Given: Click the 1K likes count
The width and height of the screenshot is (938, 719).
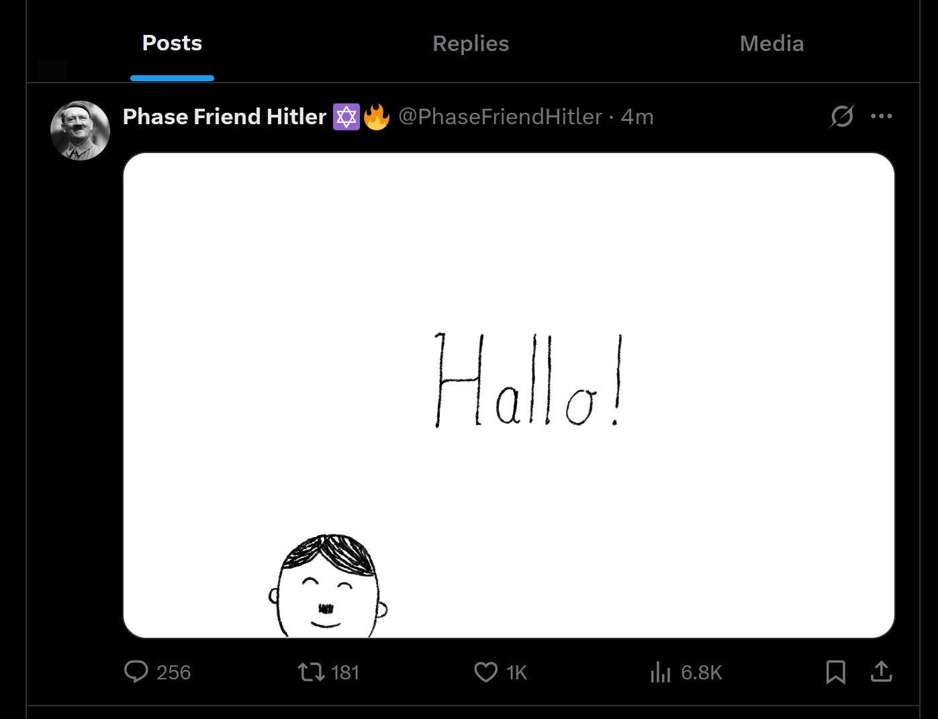Looking at the screenshot, I should pos(516,672).
